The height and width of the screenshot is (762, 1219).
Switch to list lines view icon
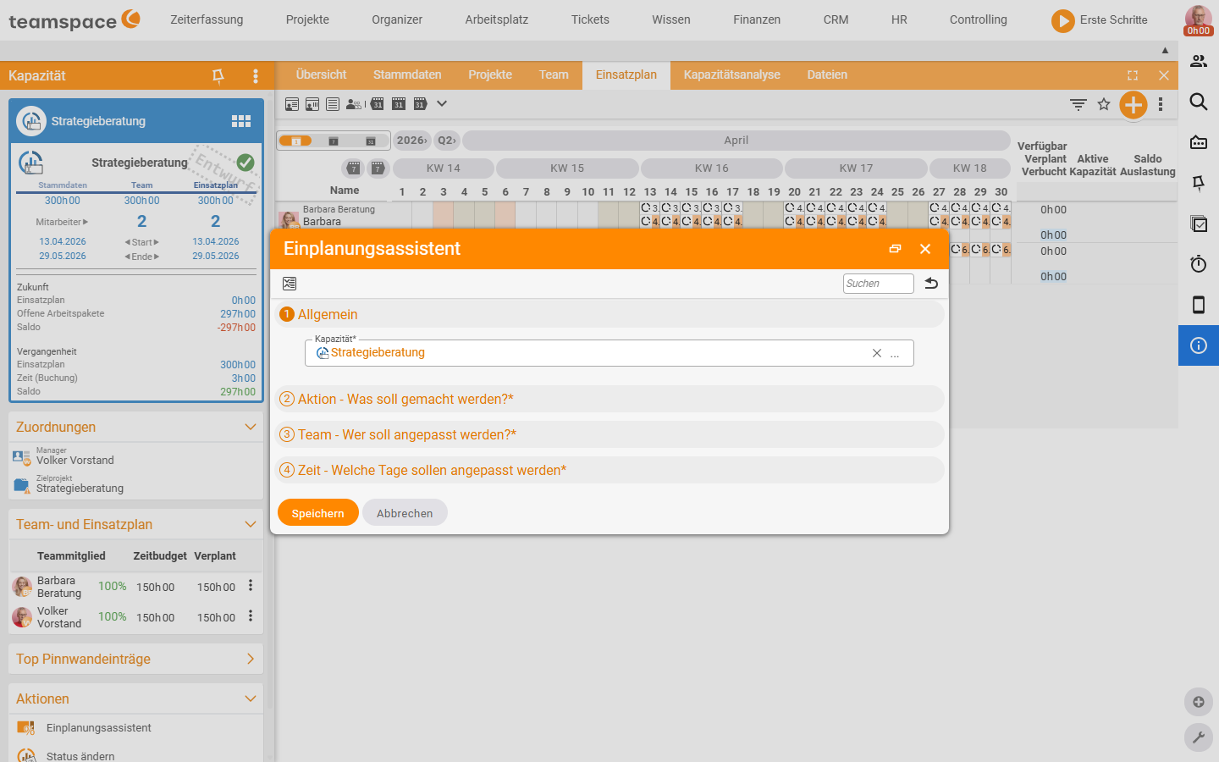tap(333, 104)
